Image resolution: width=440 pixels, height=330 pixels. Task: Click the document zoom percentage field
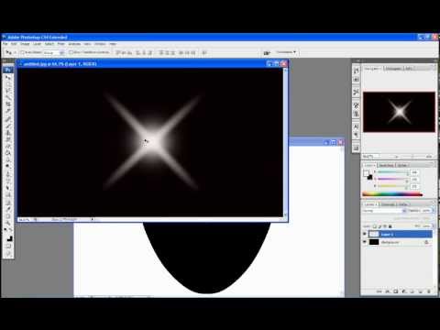[25, 219]
